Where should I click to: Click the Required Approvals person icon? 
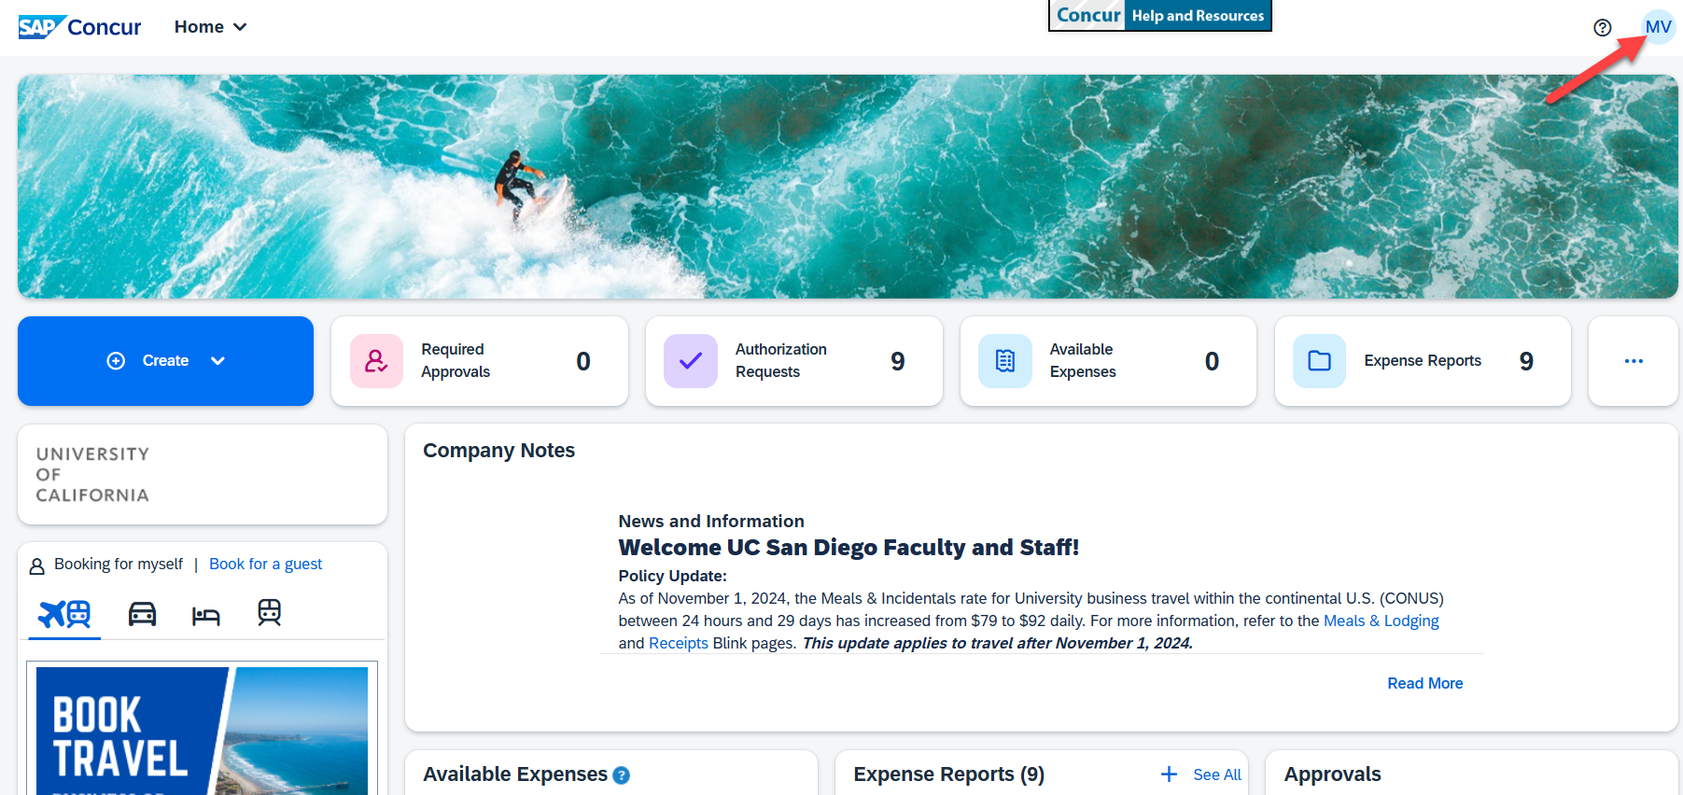click(x=376, y=361)
